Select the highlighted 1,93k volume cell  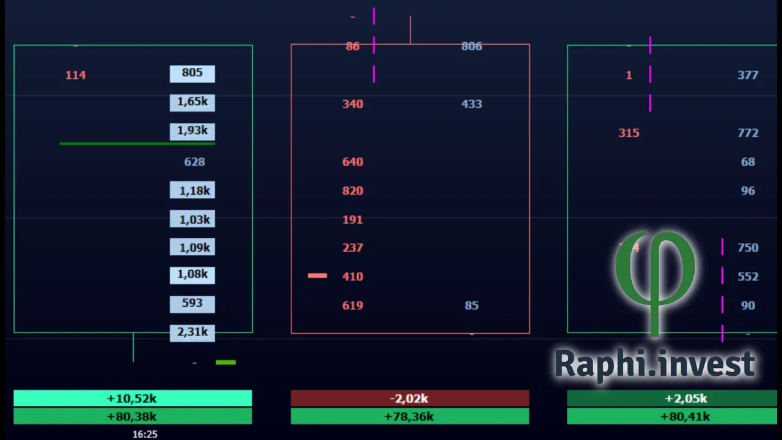(x=192, y=131)
